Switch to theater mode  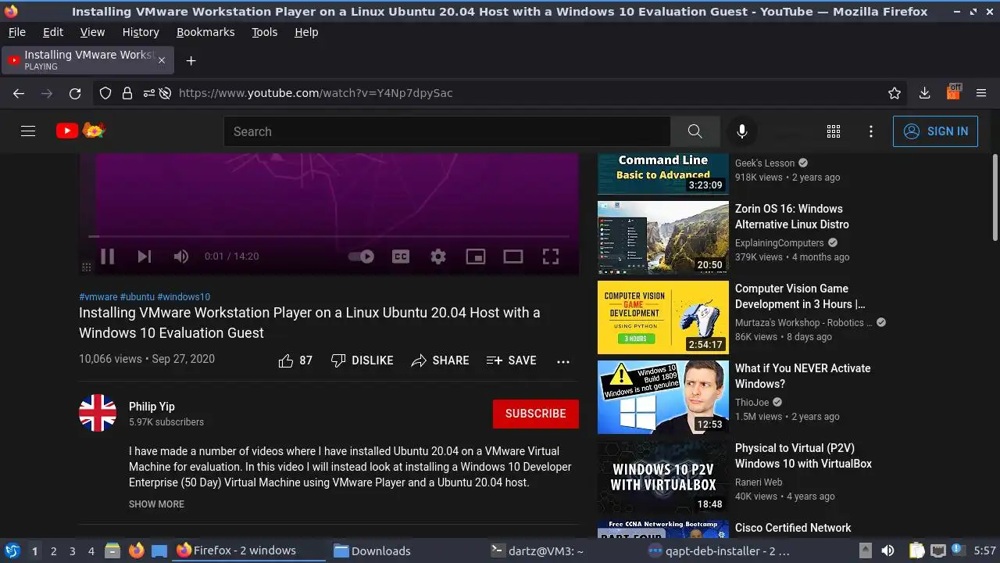coord(513,256)
